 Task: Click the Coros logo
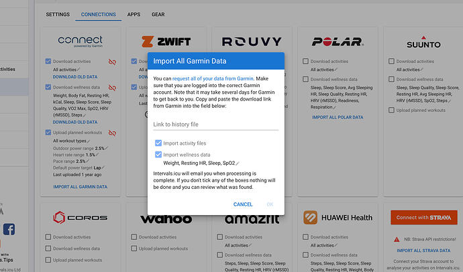(81, 218)
